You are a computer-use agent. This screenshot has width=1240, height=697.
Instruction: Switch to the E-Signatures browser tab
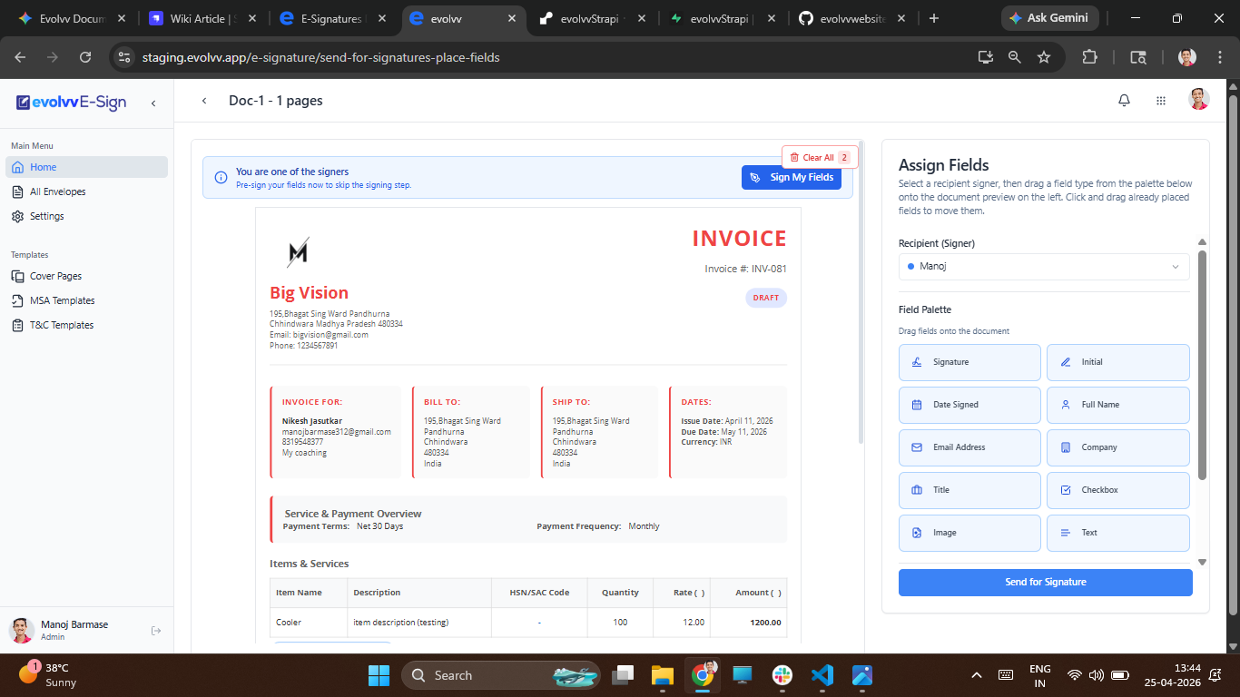333,18
